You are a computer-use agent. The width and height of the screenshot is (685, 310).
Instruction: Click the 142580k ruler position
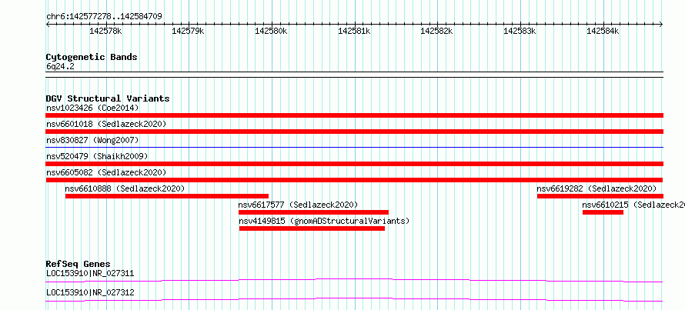coord(271,31)
